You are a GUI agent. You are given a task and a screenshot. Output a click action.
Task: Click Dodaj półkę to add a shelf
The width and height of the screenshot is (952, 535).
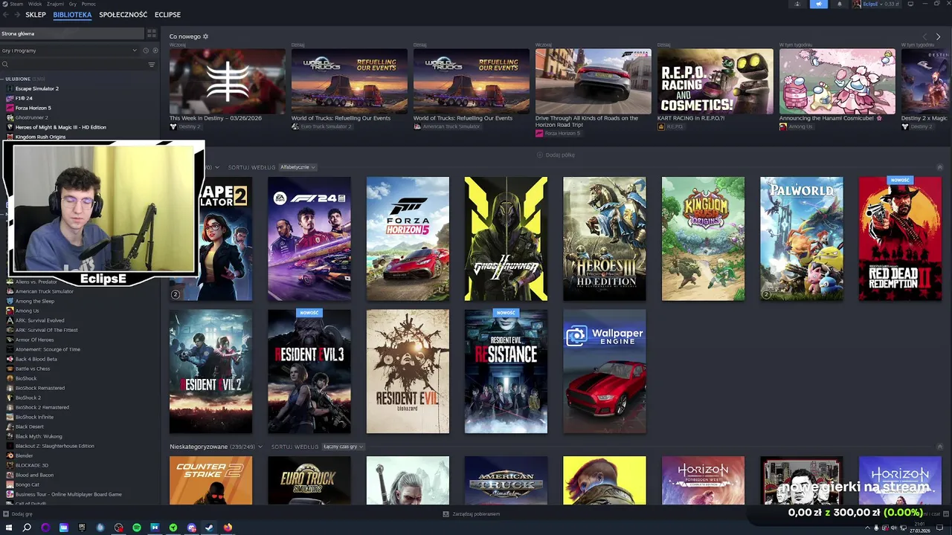(x=556, y=155)
